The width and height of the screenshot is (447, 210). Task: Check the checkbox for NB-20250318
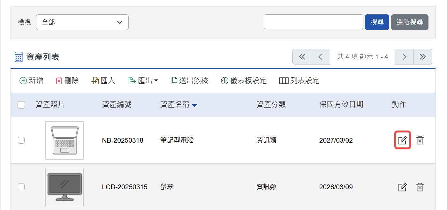pyautogui.click(x=21, y=140)
